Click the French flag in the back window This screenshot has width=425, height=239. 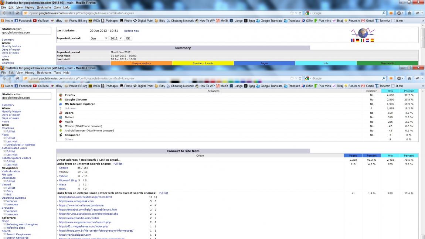(353, 40)
